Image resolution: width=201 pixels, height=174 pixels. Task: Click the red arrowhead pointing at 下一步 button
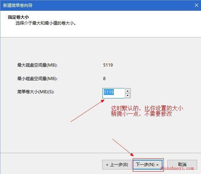point(132,154)
